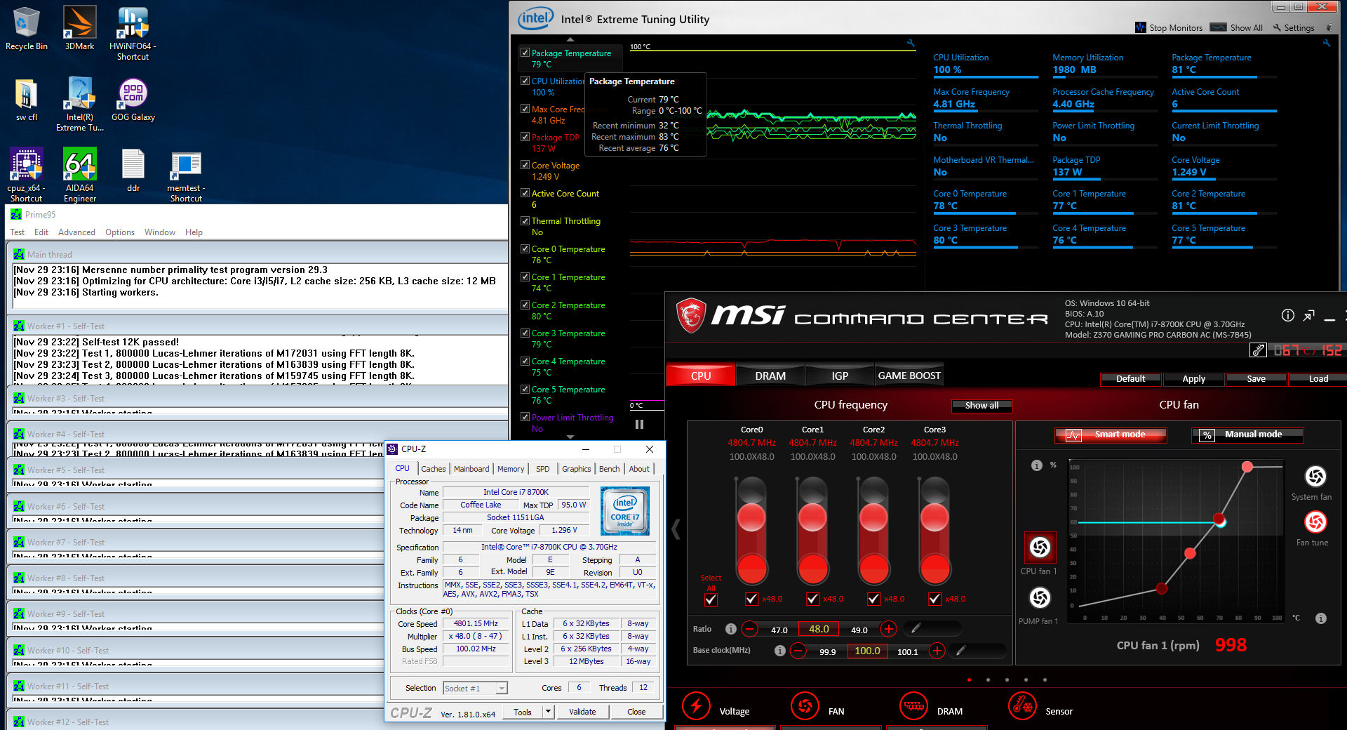The width and height of the screenshot is (1347, 730).
Task: Click the System fan icon
Action: coord(1315,477)
